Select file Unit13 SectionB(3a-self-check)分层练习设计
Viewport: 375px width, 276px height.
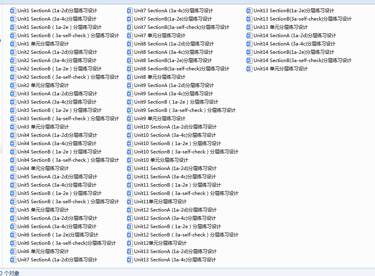302,19
